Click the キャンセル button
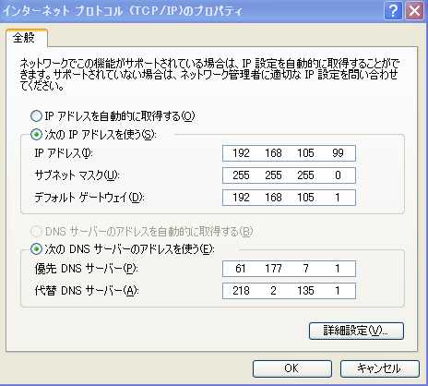Screen dimensions: 428x386 (x=380, y=368)
